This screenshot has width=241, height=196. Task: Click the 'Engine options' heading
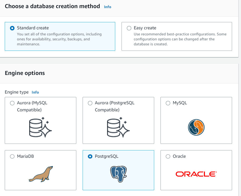[25, 73]
